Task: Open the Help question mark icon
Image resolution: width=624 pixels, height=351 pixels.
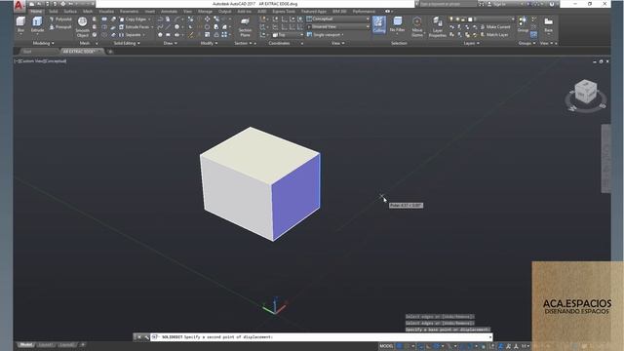Action: tap(552, 4)
